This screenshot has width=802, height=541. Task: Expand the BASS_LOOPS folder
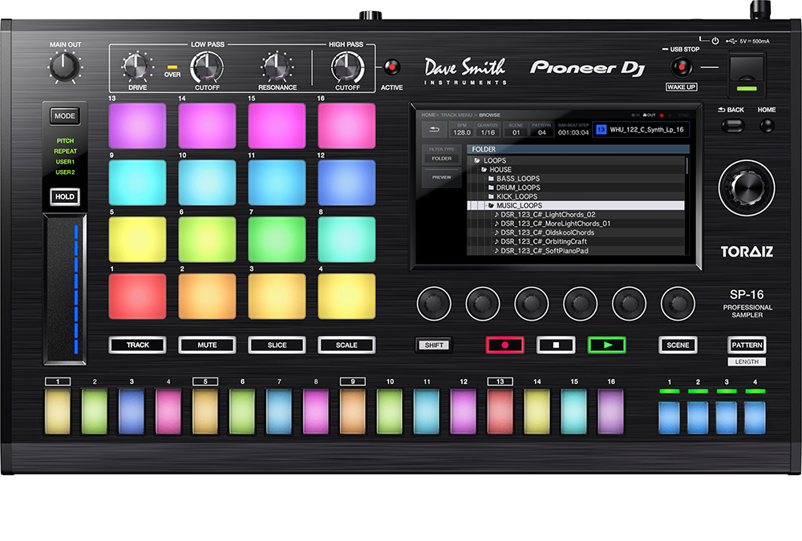(x=517, y=179)
